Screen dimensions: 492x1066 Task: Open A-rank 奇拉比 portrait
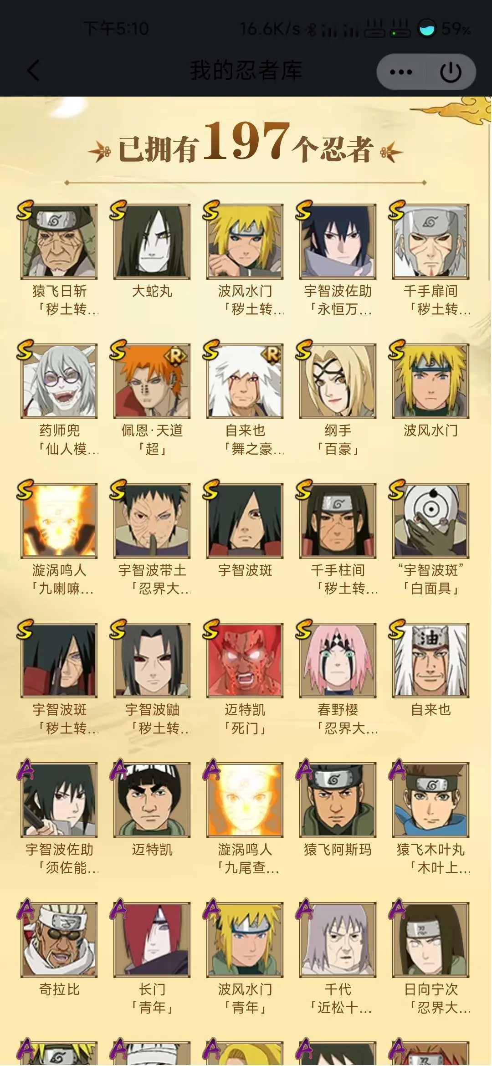(59, 940)
